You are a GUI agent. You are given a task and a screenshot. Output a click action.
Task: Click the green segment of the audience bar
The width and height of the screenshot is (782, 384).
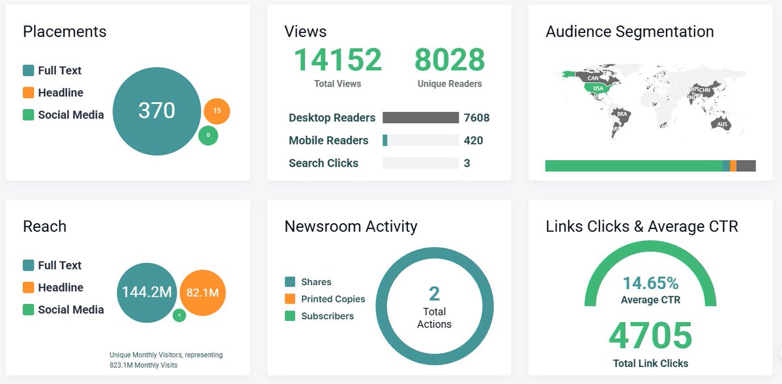pyautogui.click(x=634, y=166)
